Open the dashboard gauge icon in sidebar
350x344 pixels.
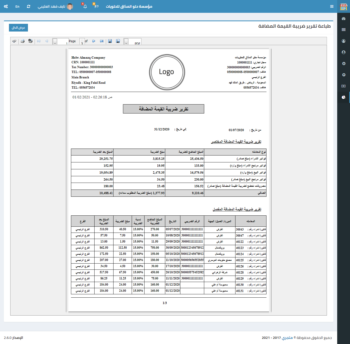[344, 19]
